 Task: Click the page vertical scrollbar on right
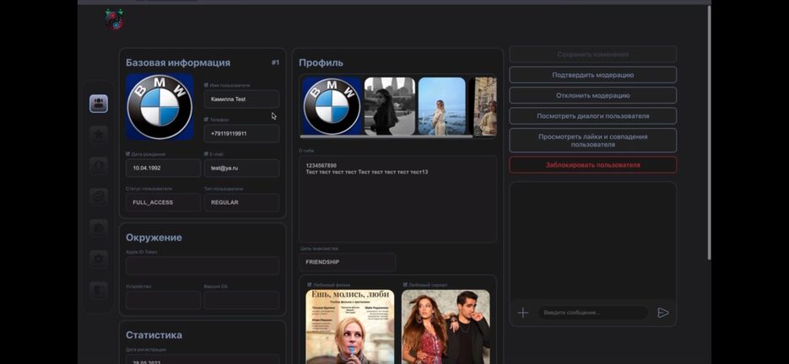point(710,131)
